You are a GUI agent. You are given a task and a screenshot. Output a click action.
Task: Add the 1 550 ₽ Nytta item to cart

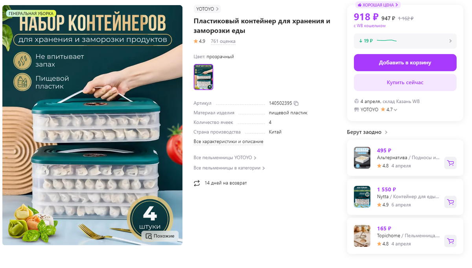click(450, 202)
